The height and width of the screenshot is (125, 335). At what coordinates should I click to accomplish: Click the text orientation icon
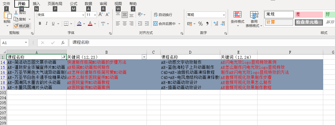pos(140,15)
